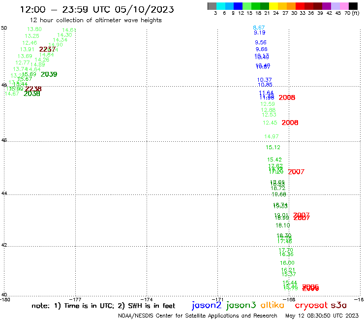
Task: Click the 14.67 wave height value
Action: point(12,94)
